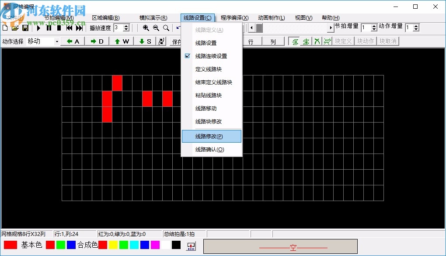Open the 帮助(H) menu

coord(331,18)
